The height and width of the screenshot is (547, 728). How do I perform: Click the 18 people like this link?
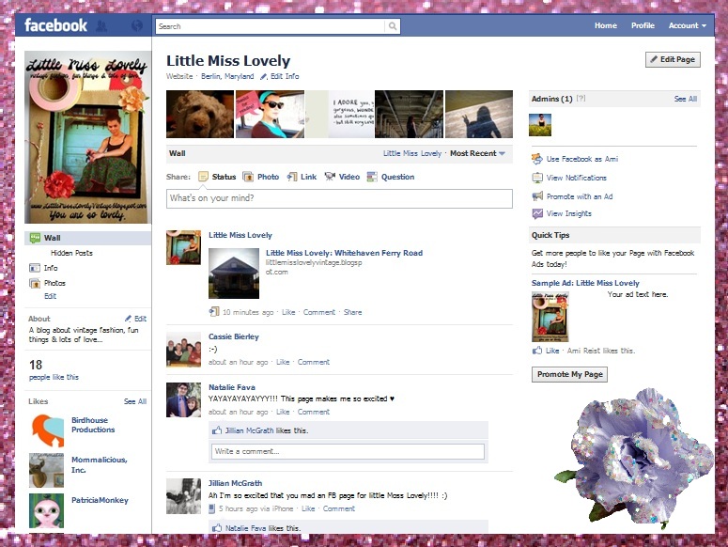pos(54,377)
